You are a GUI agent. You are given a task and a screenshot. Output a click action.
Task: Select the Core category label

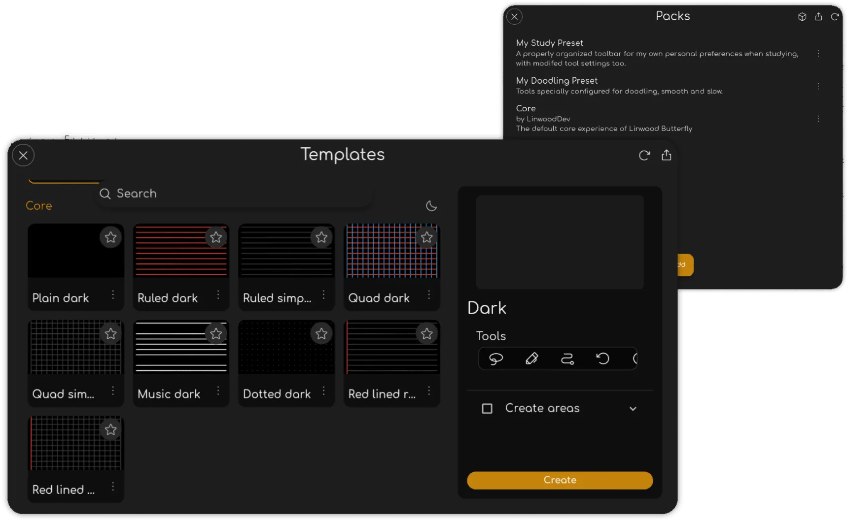click(39, 206)
